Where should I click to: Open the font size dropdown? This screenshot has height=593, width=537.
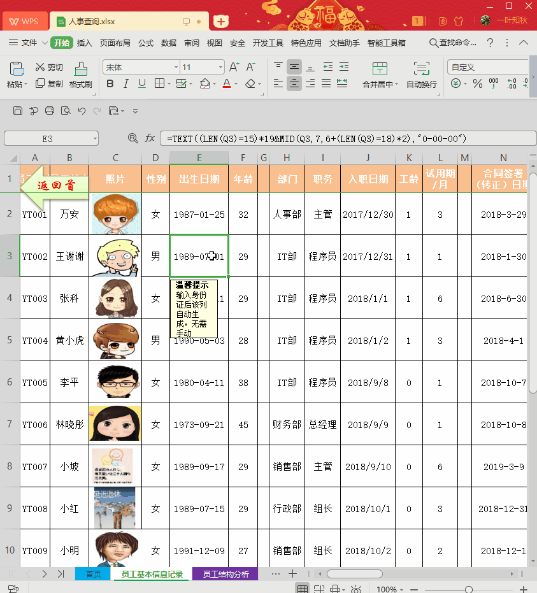click(220, 68)
